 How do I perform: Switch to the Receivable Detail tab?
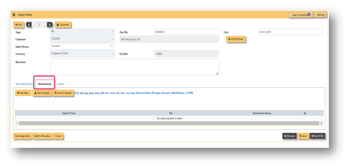tap(24, 84)
